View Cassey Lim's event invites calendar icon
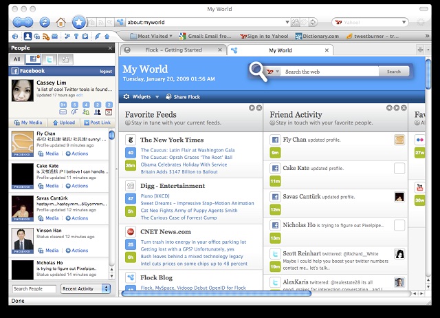 (109, 112)
